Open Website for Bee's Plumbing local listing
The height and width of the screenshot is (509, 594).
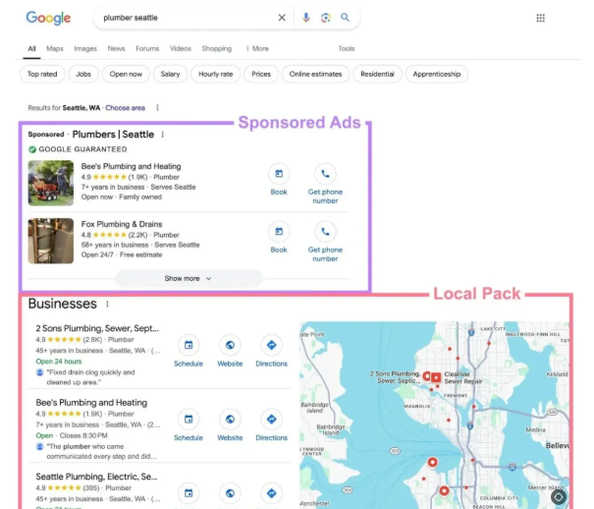pyautogui.click(x=230, y=420)
